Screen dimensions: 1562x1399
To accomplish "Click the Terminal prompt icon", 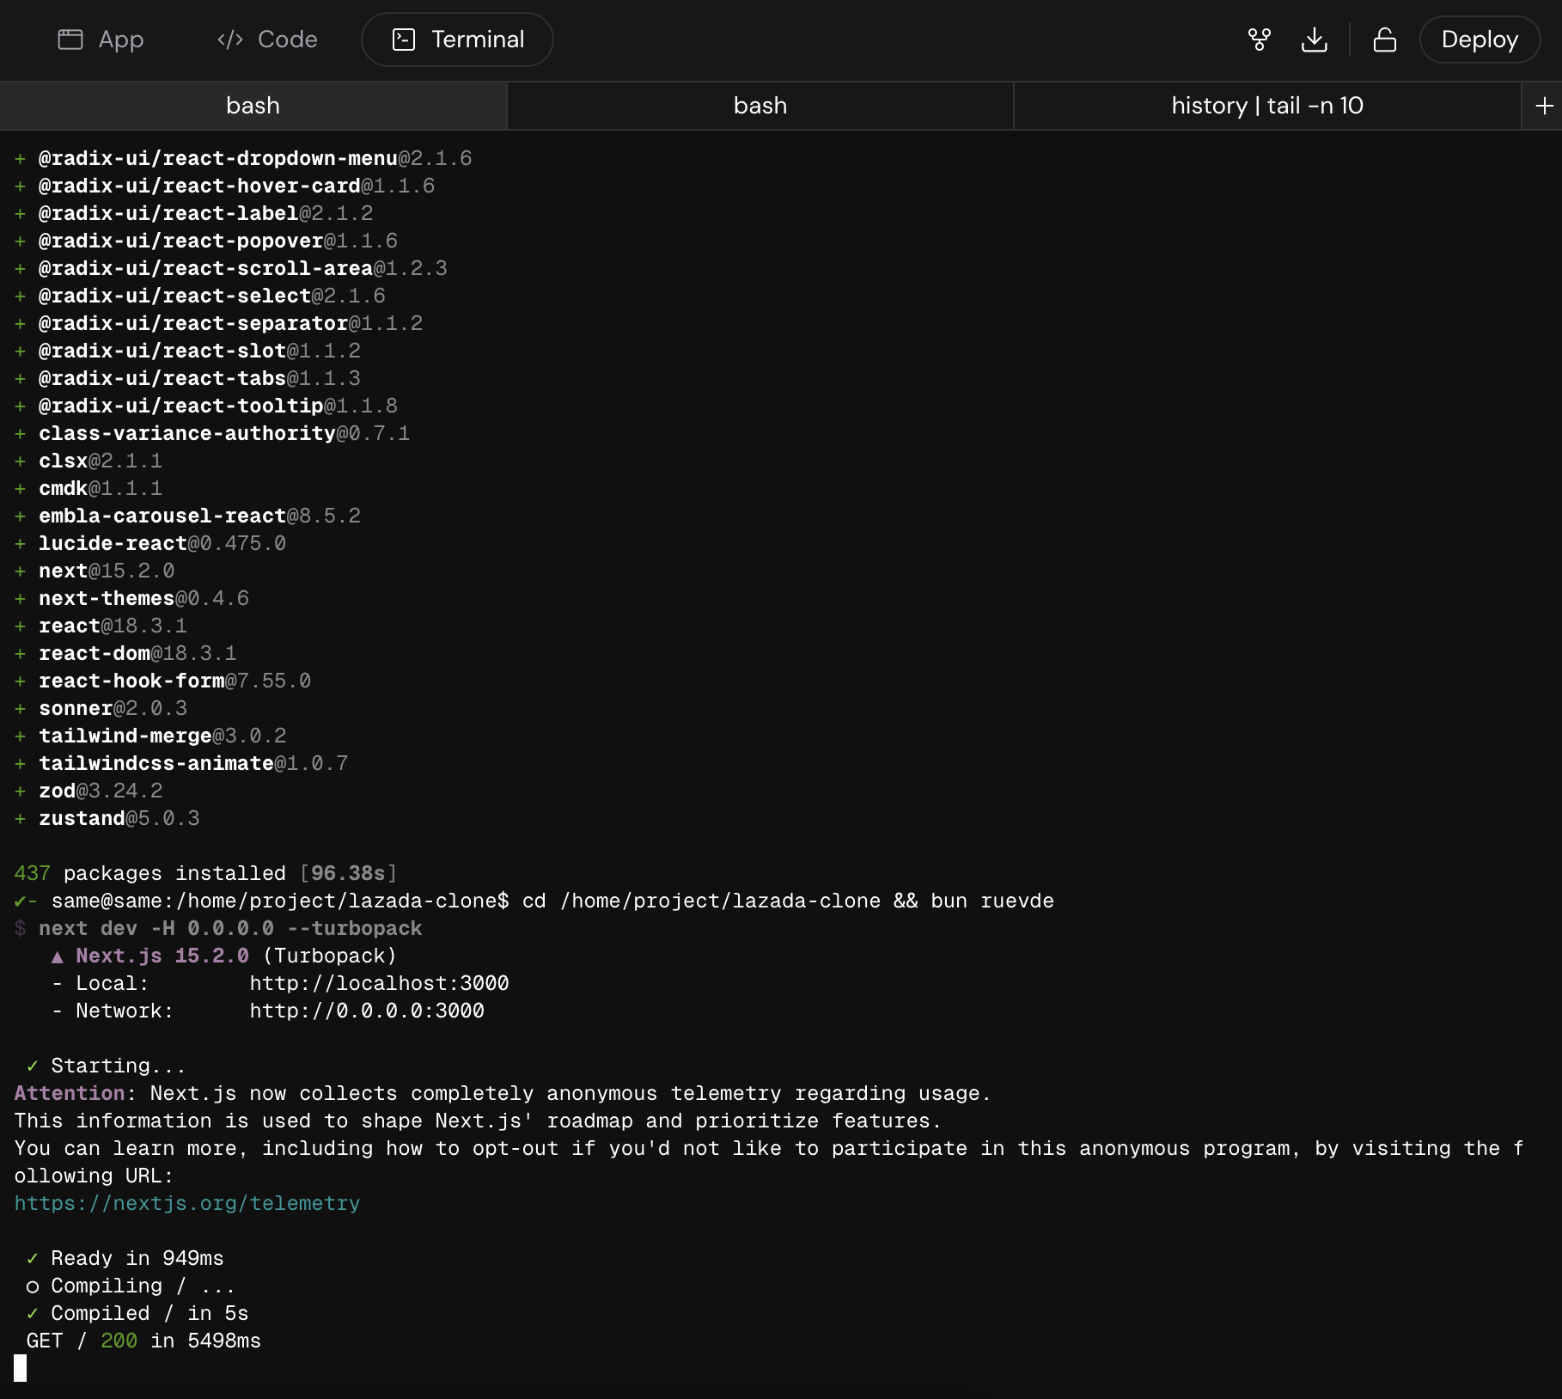I will (x=405, y=40).
